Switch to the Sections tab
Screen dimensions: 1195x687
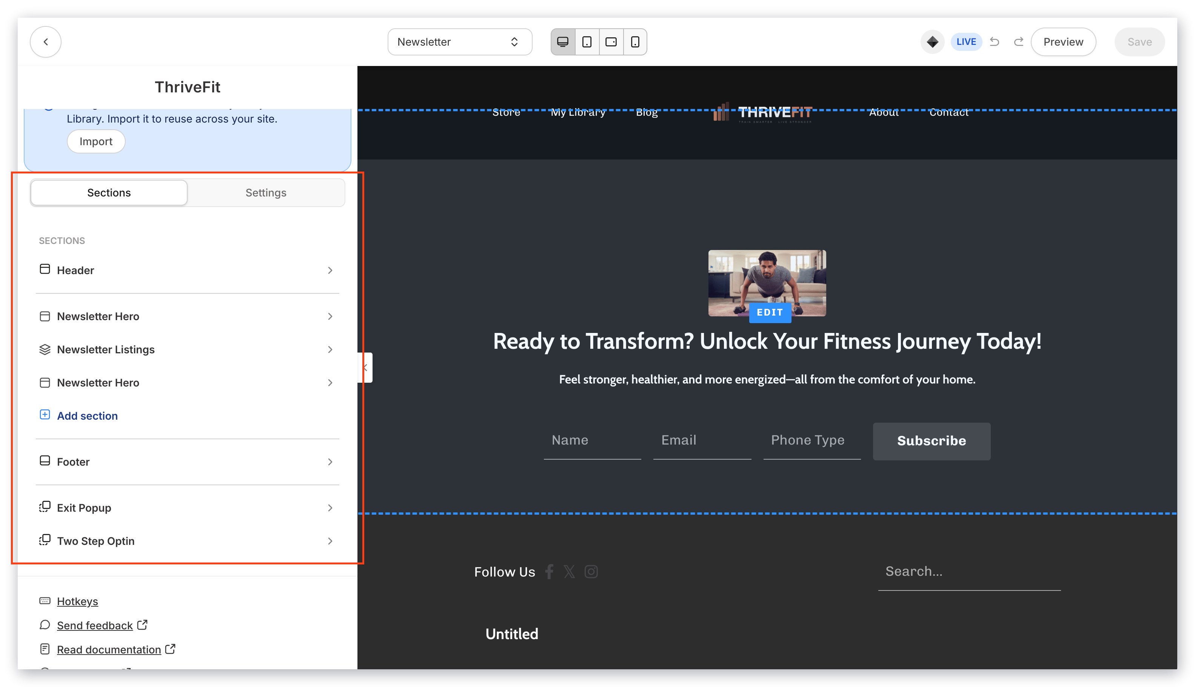click(109, 193)
